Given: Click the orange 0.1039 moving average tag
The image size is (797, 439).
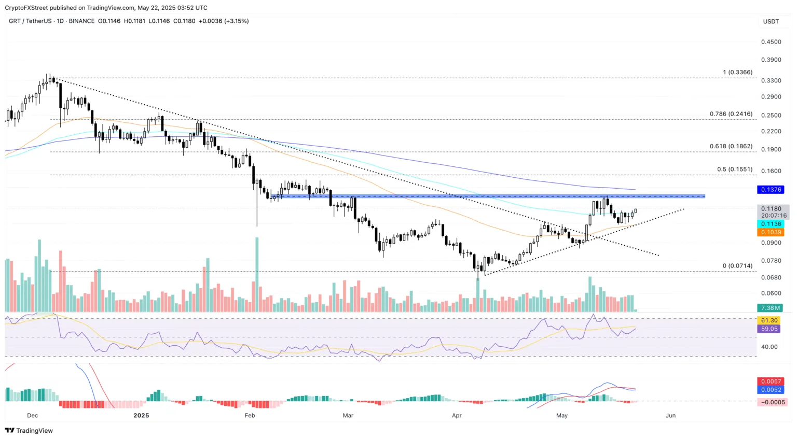Looking at the screenshot, I should (x=771, y=232).
